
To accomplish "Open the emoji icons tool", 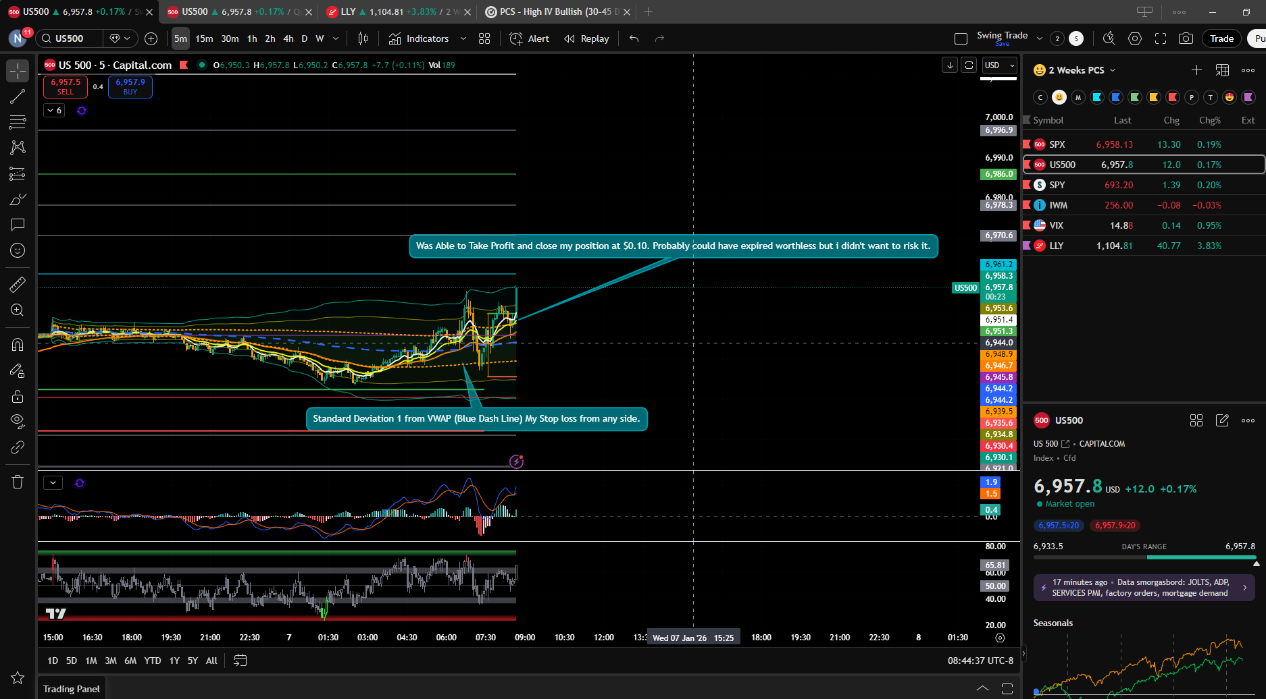I will pyautogui.click(x=18, y=250).
